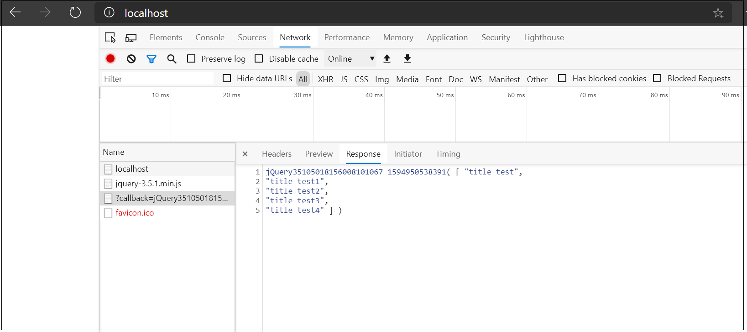Select the Network tab
Screen dimensions: 747x332
tap(295, 37)
